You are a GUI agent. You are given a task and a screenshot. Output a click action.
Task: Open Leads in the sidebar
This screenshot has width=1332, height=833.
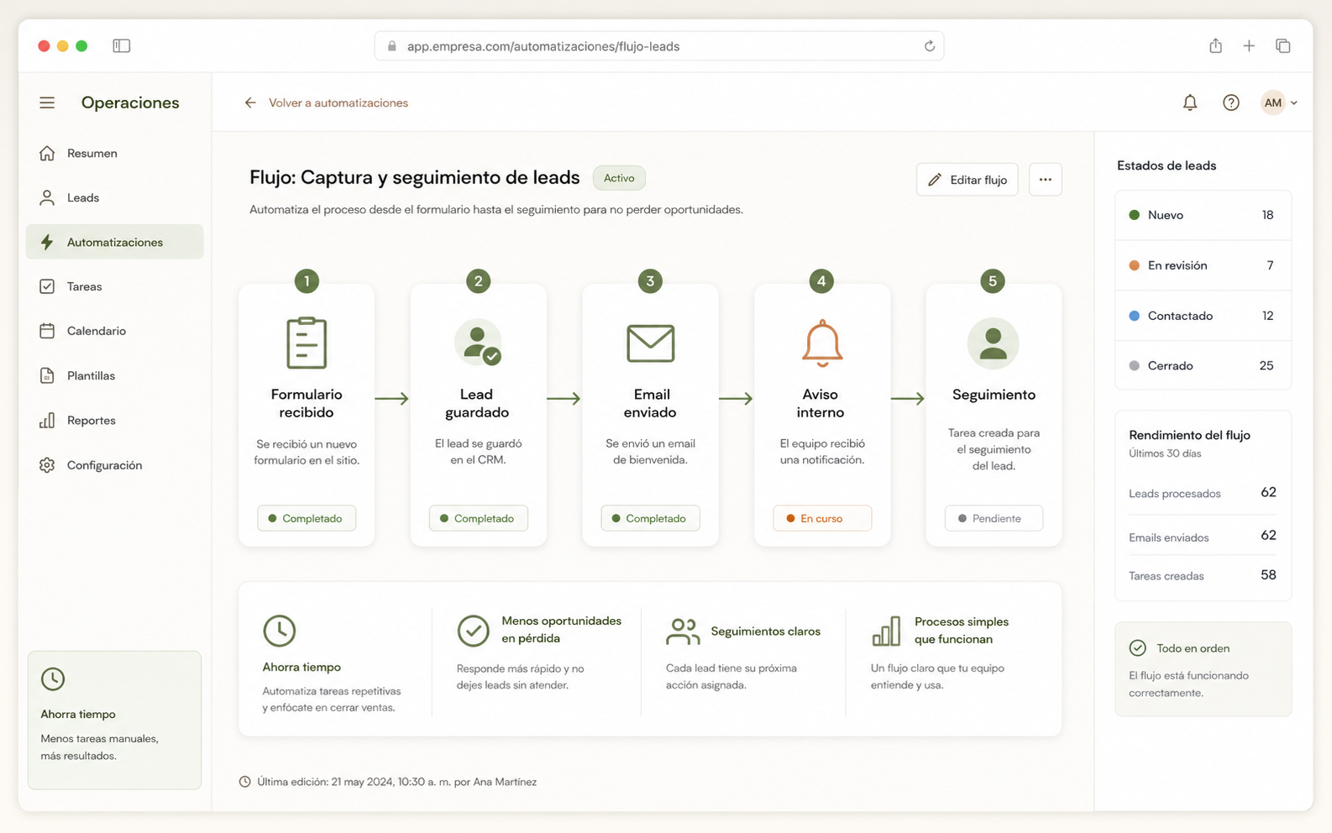pos(115,197)
